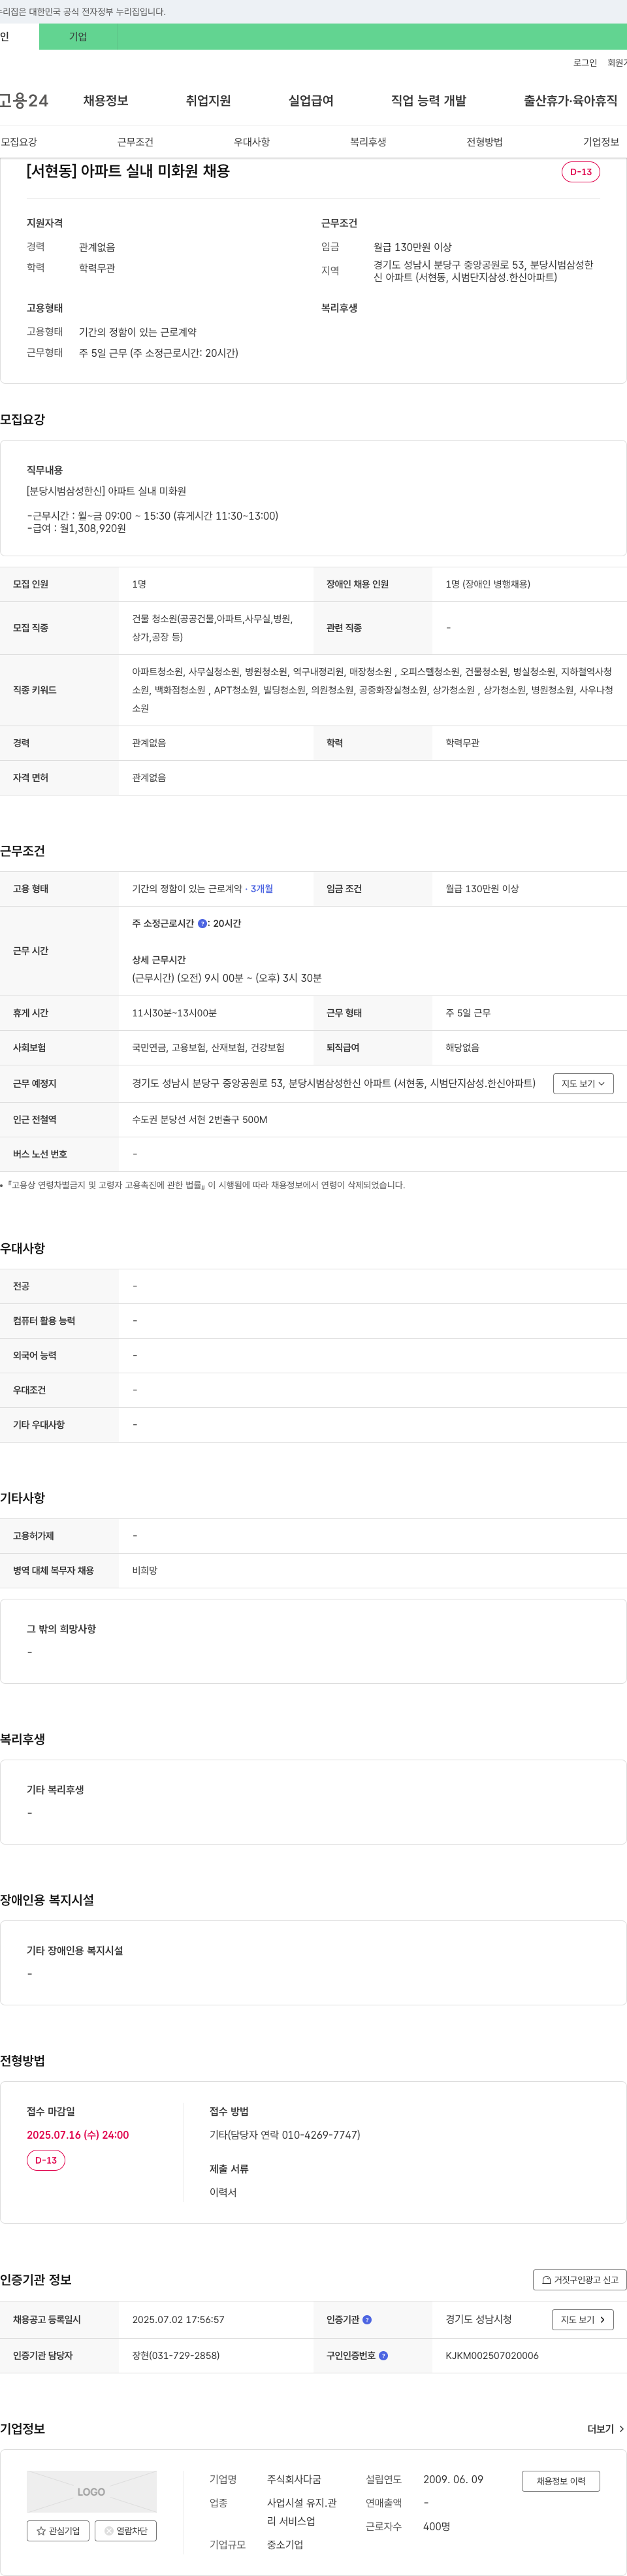
Task: Jump to 복리후생 section tab
Action: tap(368, 142)
